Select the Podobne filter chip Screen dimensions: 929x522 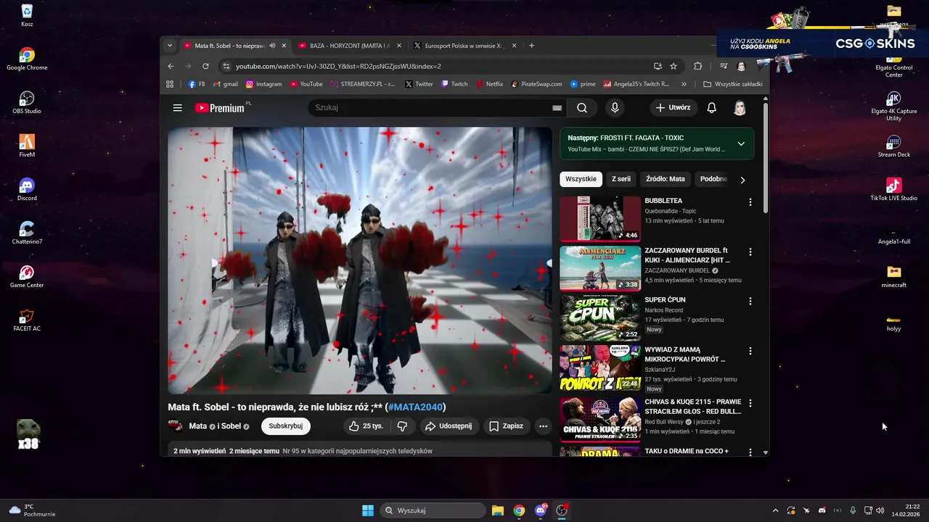coord(713,179)
